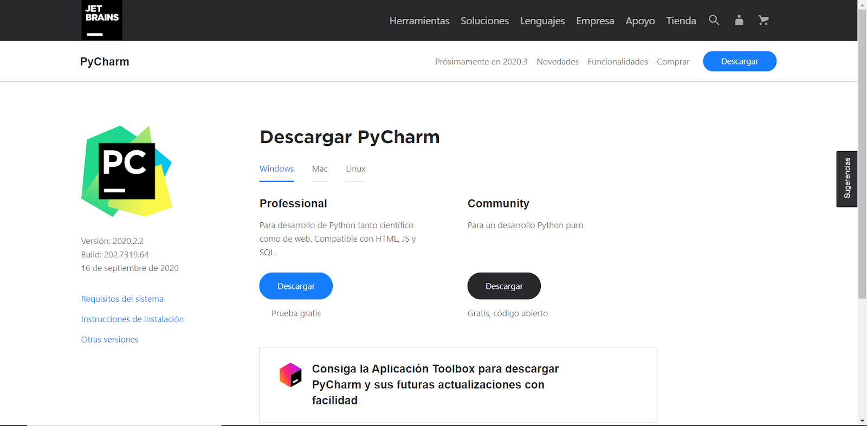The width and height of the screenshot is (867, 426).
Task: Open Próximamente en 2020.3 page
Action: [481, 62]
